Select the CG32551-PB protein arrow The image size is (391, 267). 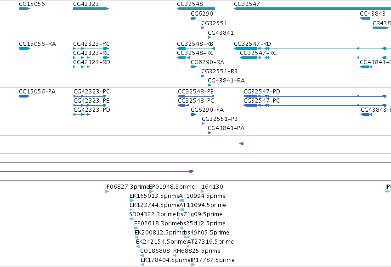point(203,124)
